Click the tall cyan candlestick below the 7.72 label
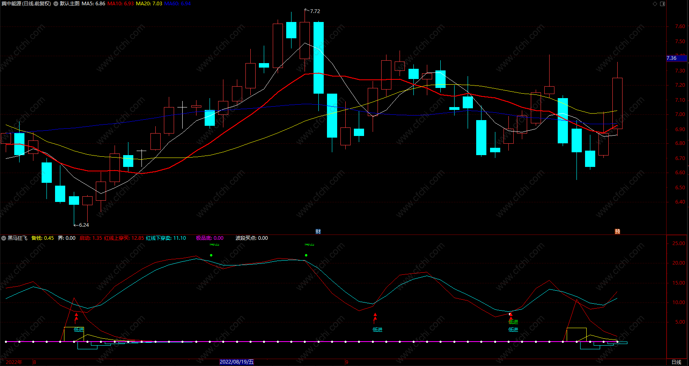The width and height of the screenshot is (689, 366). tap(318, 58)
